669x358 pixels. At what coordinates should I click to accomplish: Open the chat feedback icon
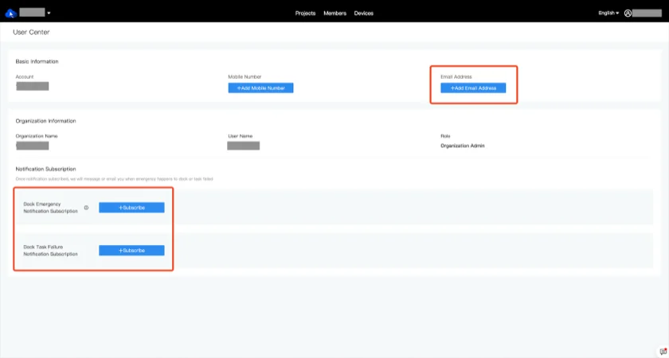[663, 352]
